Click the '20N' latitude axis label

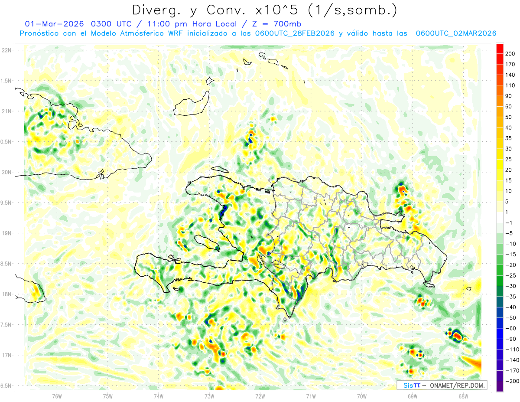coord(6,172)
